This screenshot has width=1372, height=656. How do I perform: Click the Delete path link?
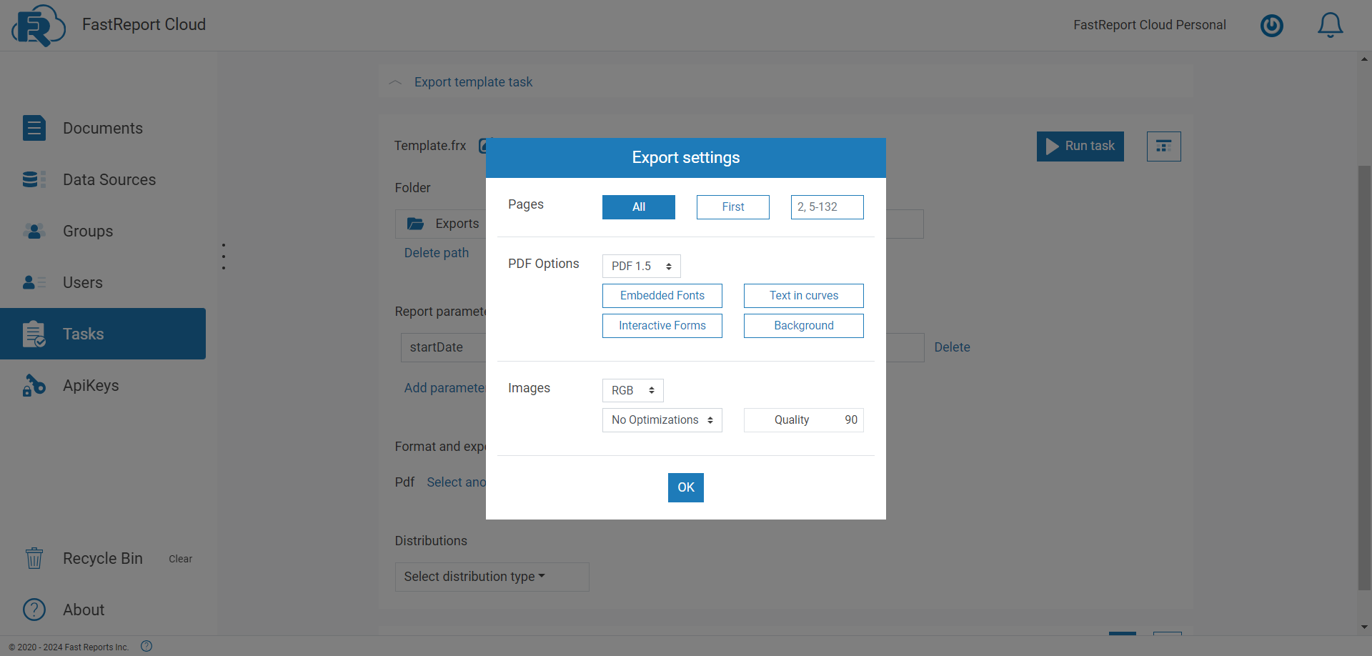(437, 252)
